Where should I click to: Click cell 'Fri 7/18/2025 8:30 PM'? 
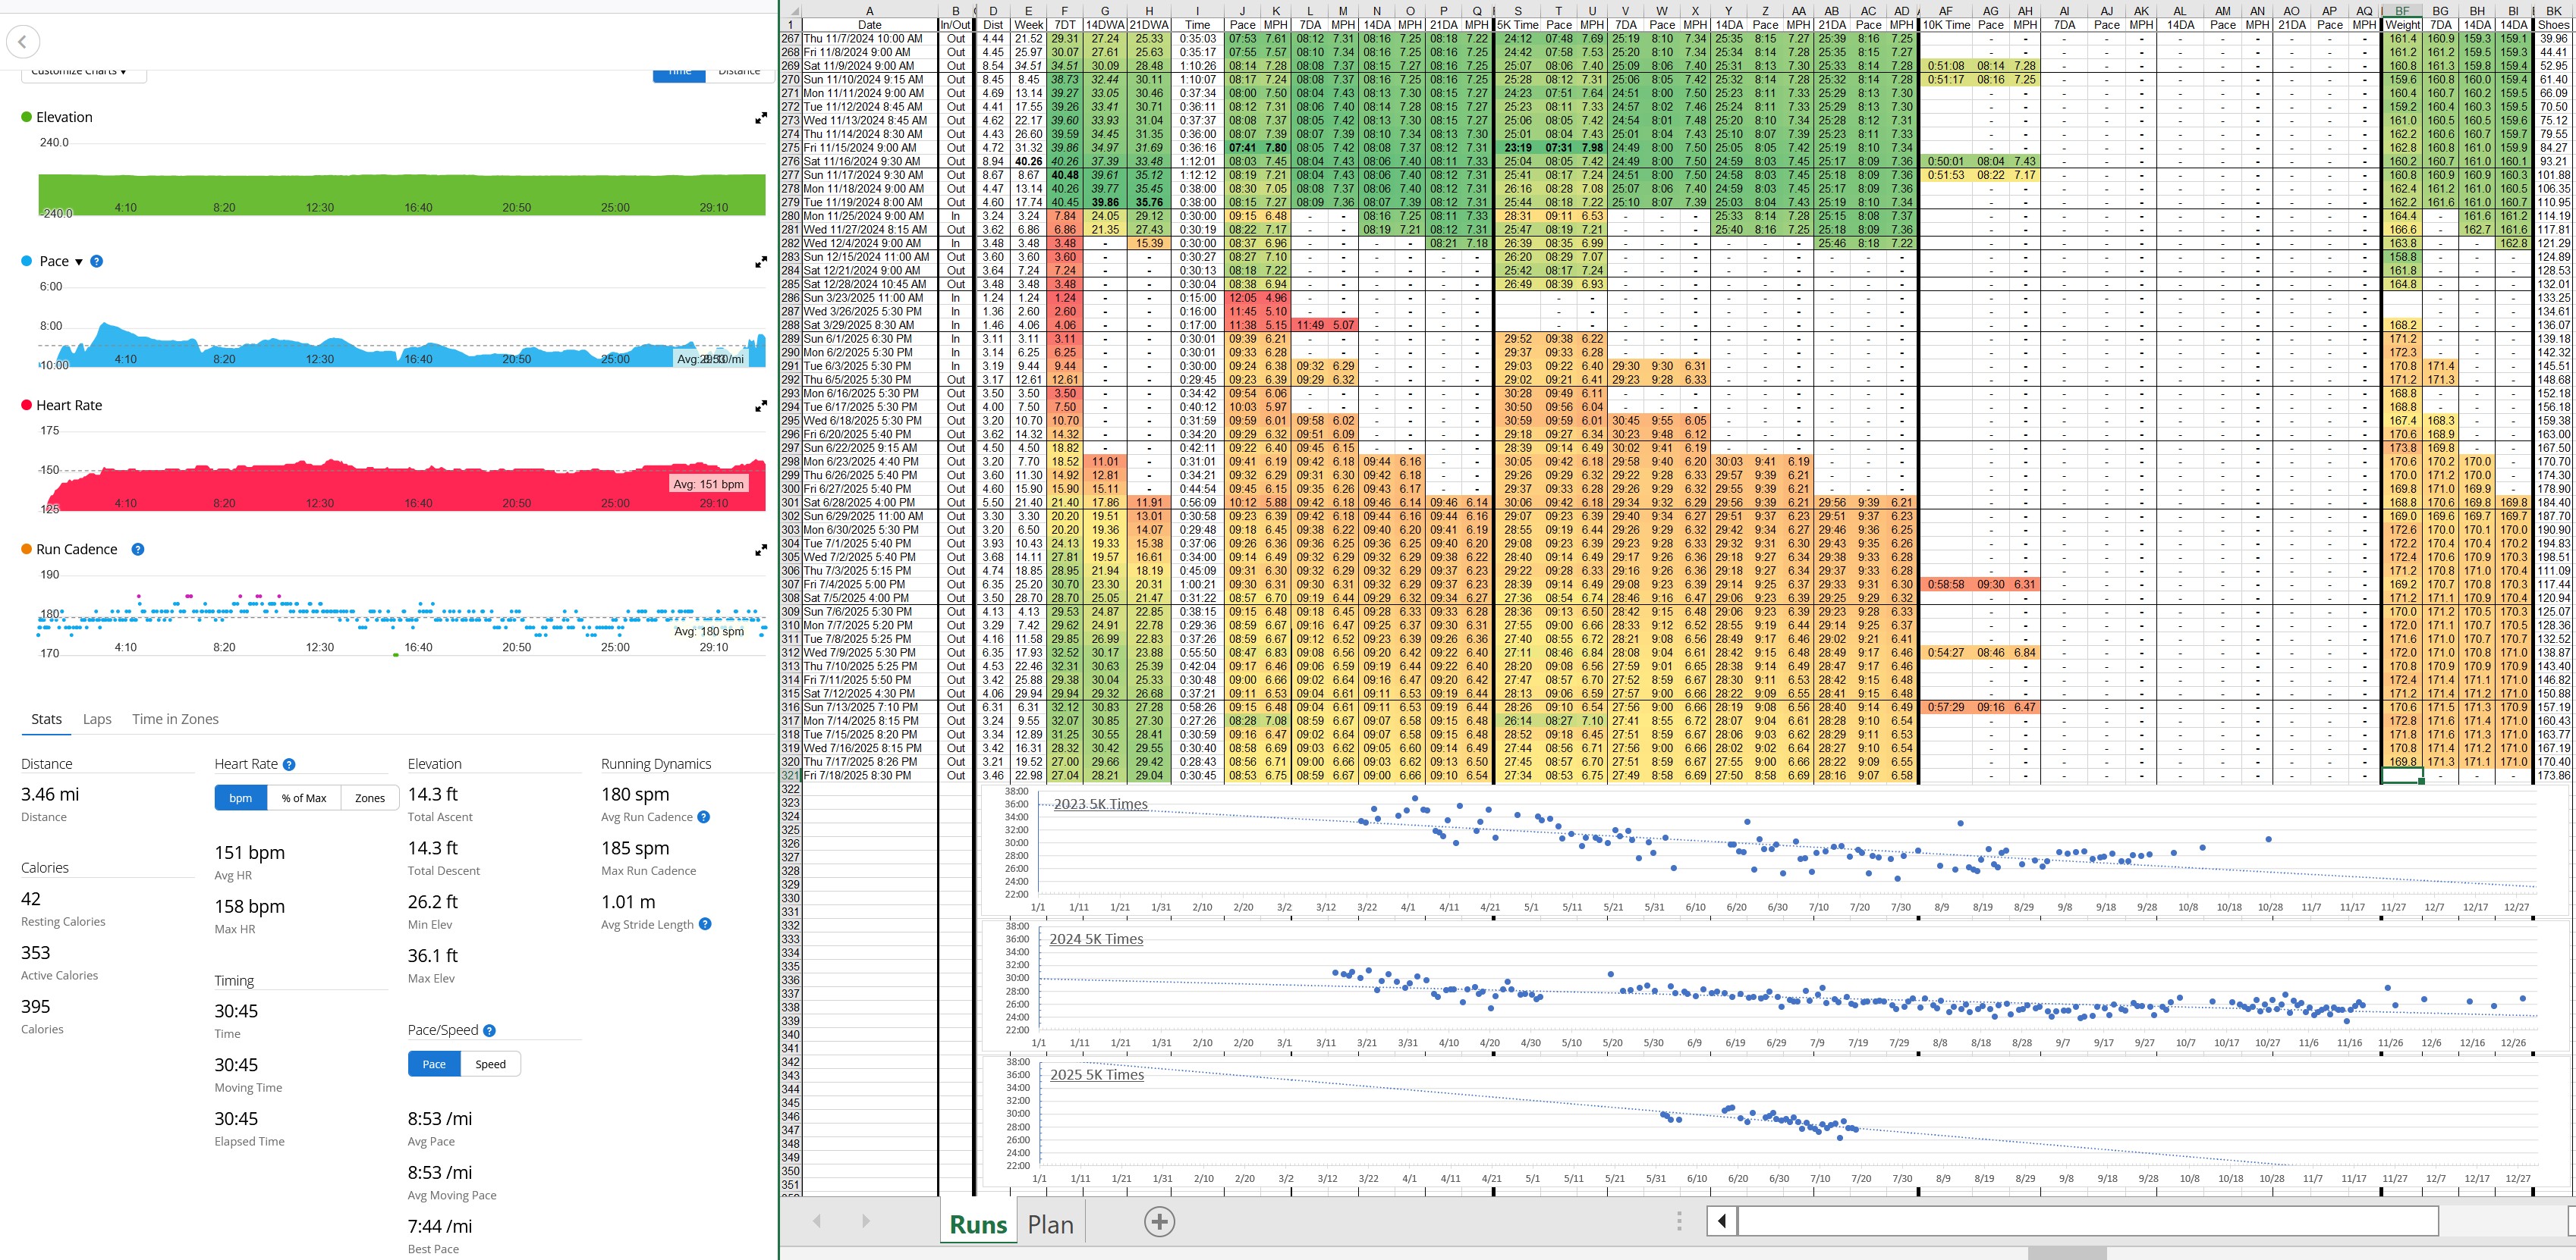[x=869, y=776]
